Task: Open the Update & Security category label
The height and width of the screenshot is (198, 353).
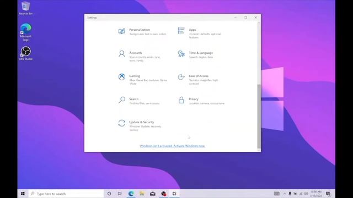Action: tap(142, 122)
